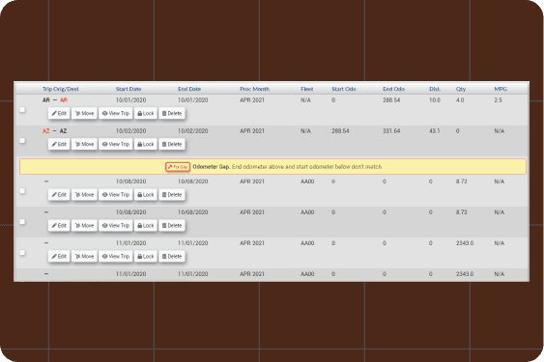Click distance value 10.0 in AR row
Viewport: 544px width, 362px height.
click(435, 100)
